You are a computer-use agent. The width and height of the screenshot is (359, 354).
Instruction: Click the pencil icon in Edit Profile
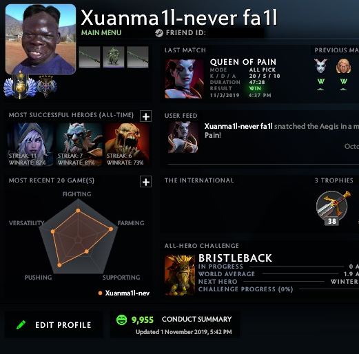click(21, 324)
